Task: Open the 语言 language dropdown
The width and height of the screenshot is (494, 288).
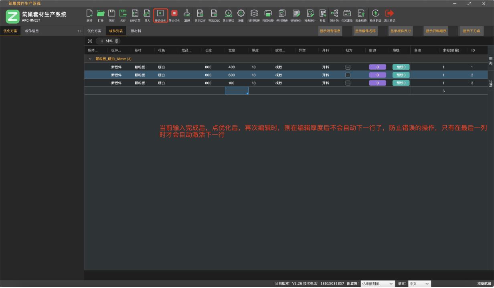Action: pos(419,284)
